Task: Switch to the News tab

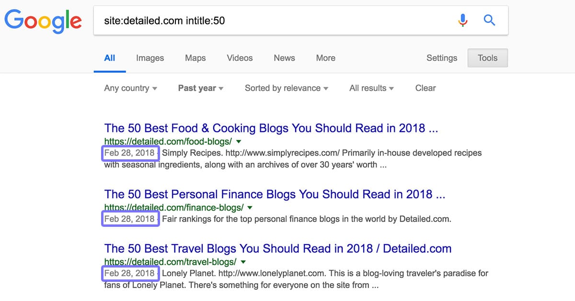Action: pos(284,58)
